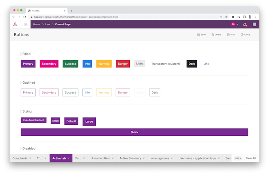269x175 pixels.
Task: Close the Thentia browser tab
Action: click(x=64, y=11)
